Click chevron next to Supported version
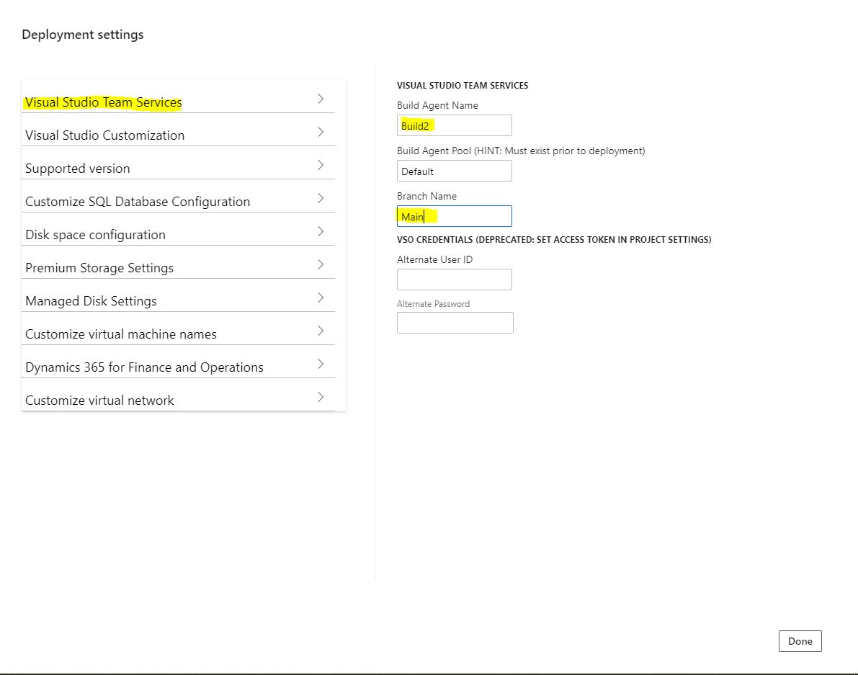Image resolution: width=858 pixels, height=675 pixels. [x=321, y=166]
